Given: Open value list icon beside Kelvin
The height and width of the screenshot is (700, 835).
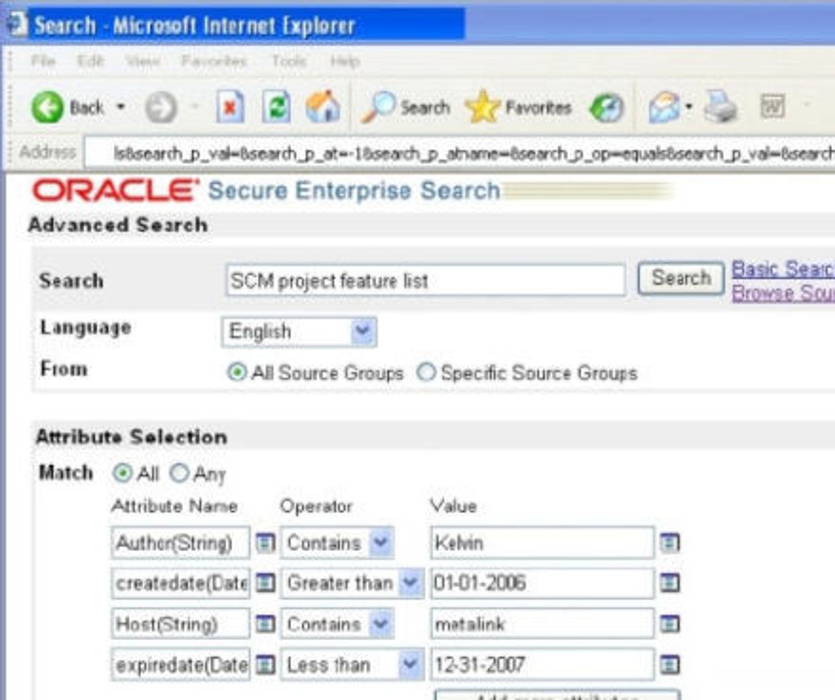Looking at the screenshot, I should tap(670, 543).
